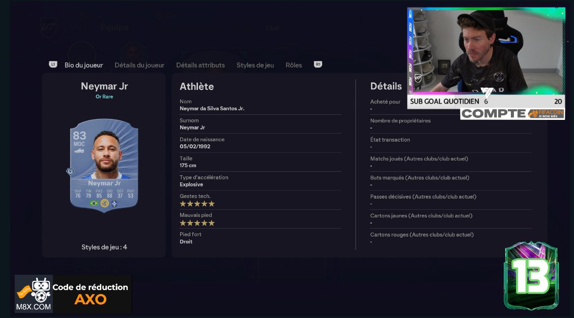Click the Cartons rouges row label
The height and width of the screenshot is (318, 574).
pyautogui.click(x=422, y=235)
